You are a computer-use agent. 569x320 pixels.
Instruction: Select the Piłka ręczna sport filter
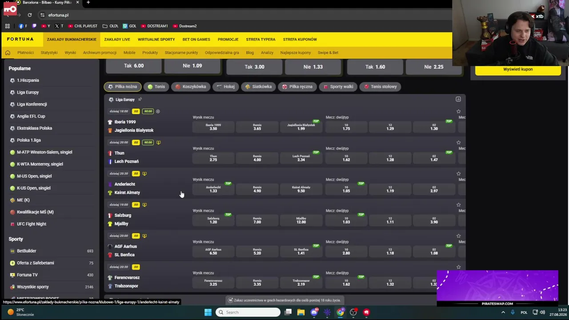[297, 87]
